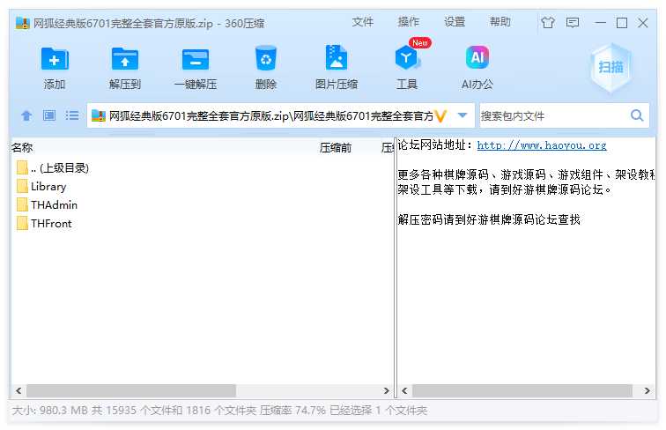Screen dimensions: 666x430
Task: Click the 360压缩 app icon in title bar
Action: [x=23, y=23]
